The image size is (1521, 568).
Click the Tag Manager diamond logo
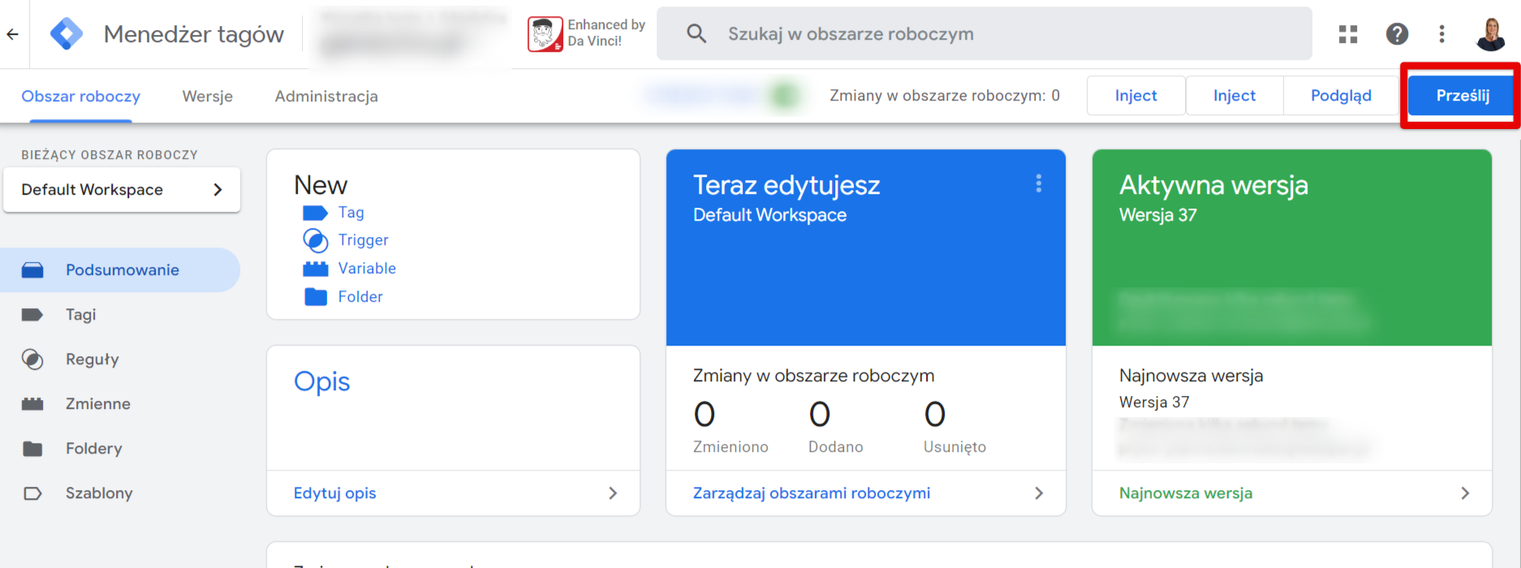pos(67,34)
